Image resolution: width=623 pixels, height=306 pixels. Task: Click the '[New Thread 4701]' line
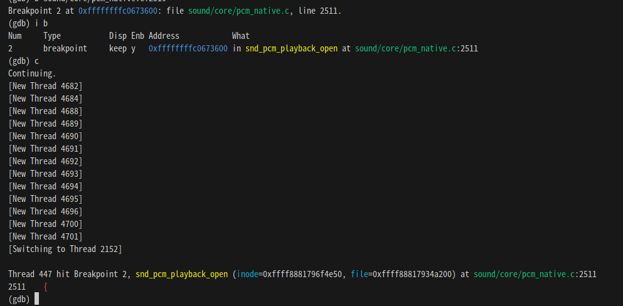click(45, 236)
